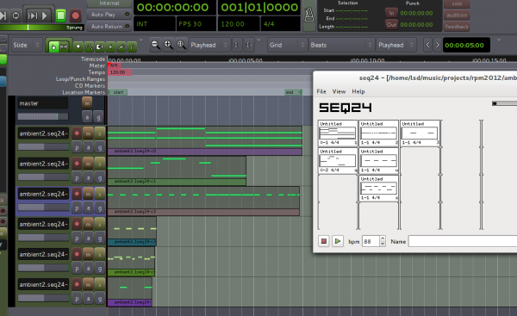Open the seq24 Help menu

pyautogui.click(x=358, y=91)
